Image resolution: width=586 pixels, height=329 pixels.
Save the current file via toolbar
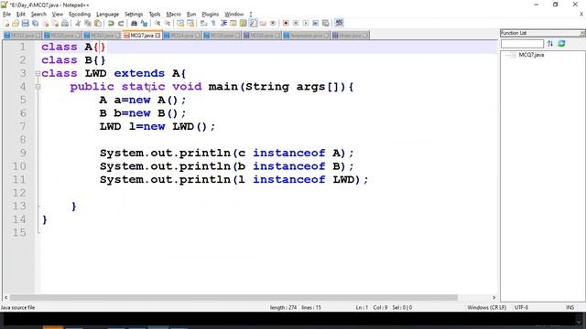(25, 23)
